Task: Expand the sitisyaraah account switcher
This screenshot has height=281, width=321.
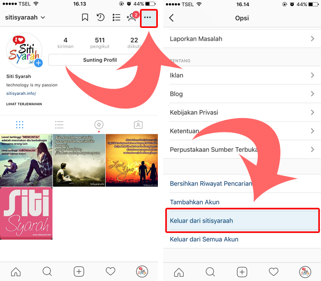Action: (x=25, y=17)
